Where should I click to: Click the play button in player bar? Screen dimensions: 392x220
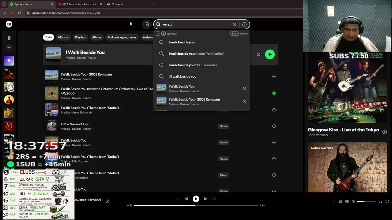coord(196,199)
